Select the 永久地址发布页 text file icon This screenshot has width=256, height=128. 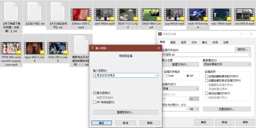(58, 11)
